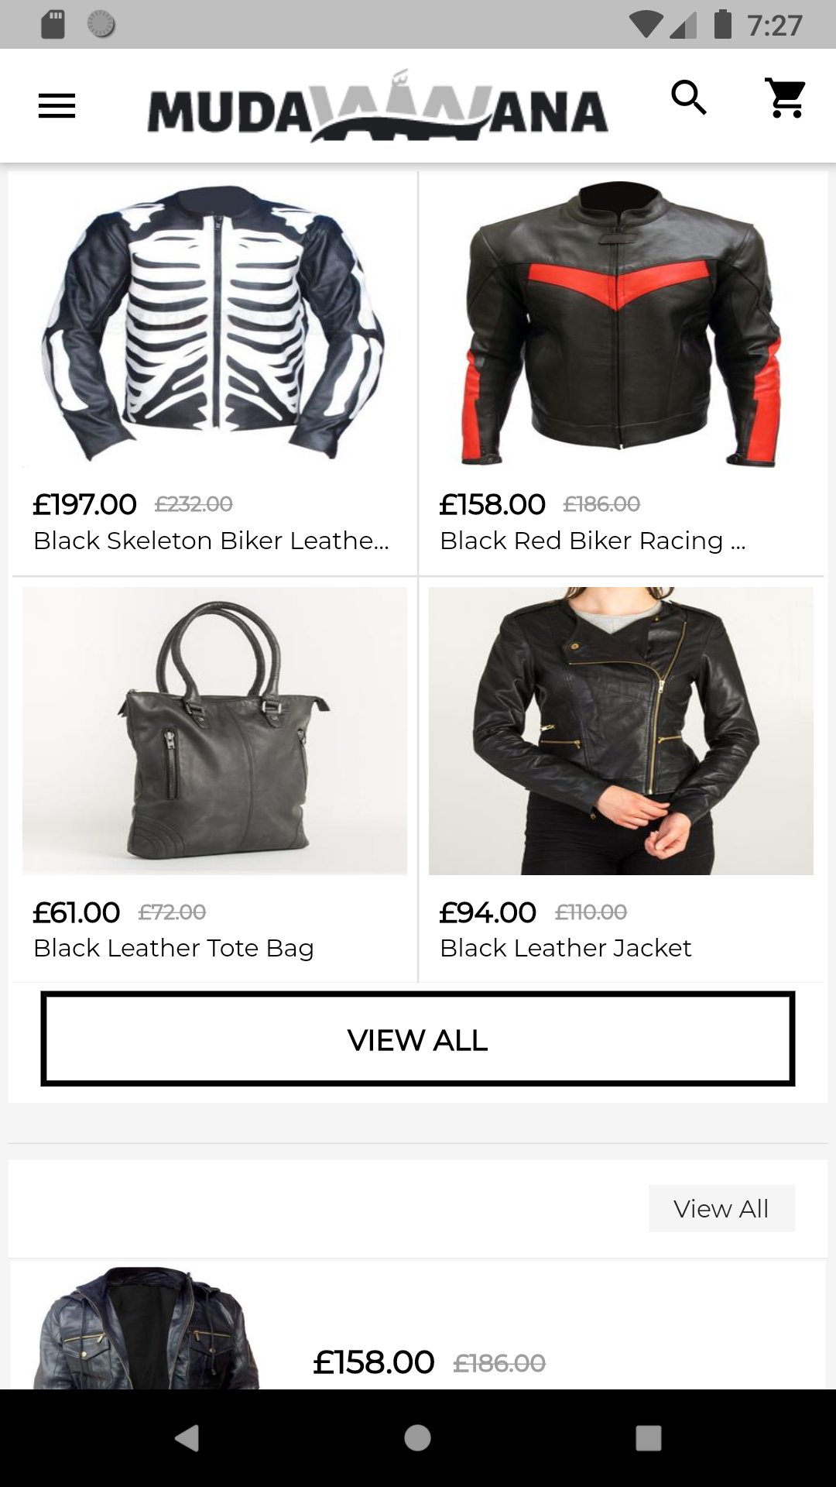The height and width of the screenshot is (1487, 836).
Task: Tap the Android home button
Action: [417, 1437]
